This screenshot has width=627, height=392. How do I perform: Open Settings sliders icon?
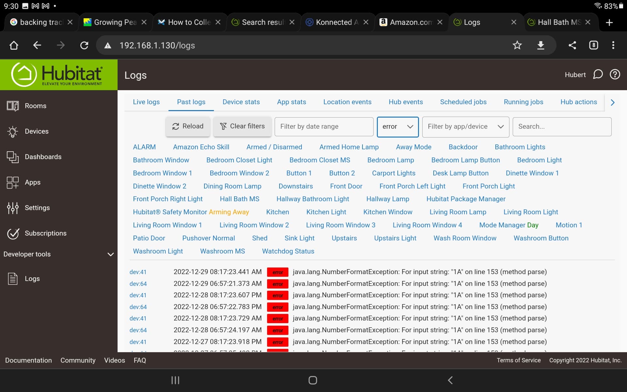(x=13, y=208)
